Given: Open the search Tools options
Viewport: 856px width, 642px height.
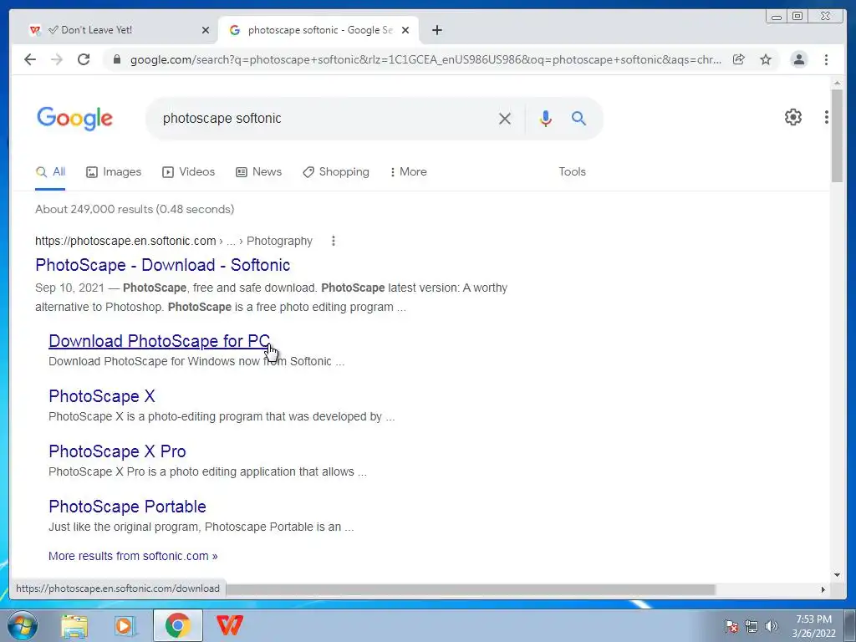Looking at the screenshot, I should pyautogui.click(x=572, y=172).
